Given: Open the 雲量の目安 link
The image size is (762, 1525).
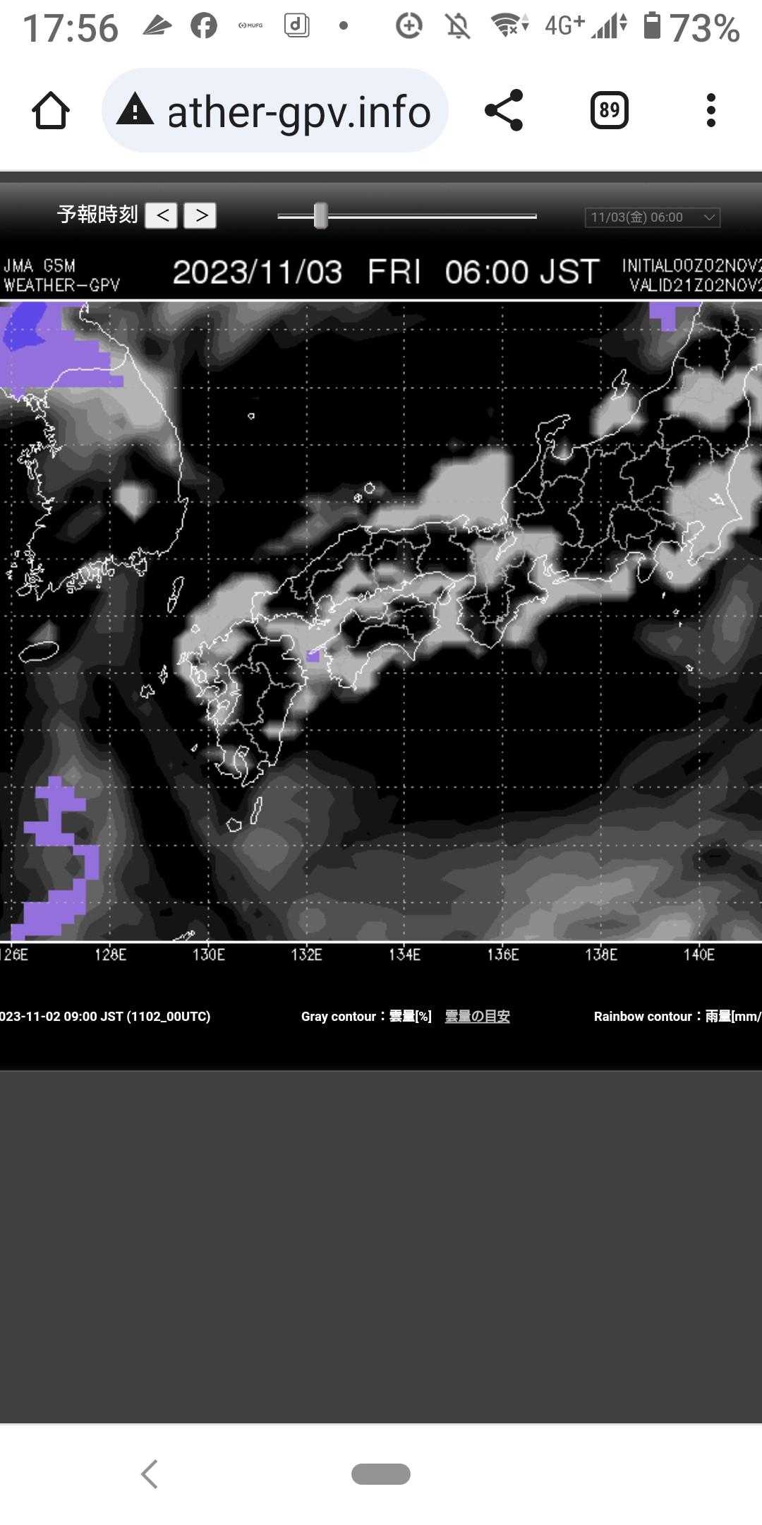Looking at the screenshot, I should (x=477, y=1016).
